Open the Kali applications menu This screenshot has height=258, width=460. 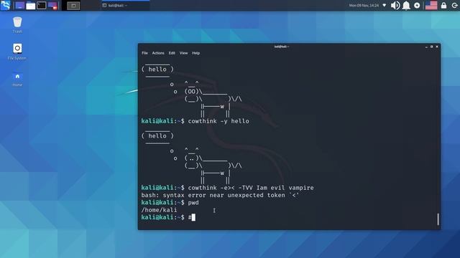tap(6, 5)
